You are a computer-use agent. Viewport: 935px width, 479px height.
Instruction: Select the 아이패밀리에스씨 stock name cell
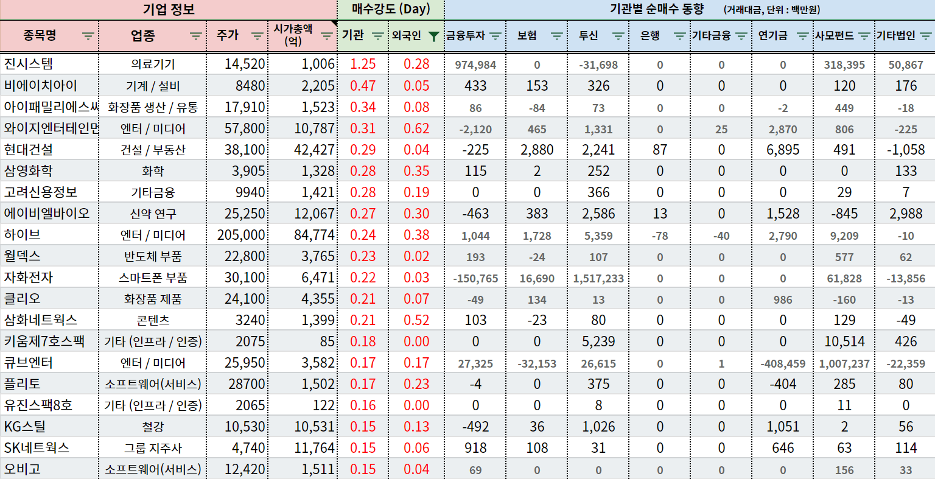(x=49, y=107)
